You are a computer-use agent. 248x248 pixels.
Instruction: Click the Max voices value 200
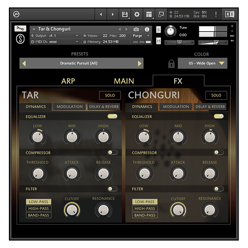point(123,36)
